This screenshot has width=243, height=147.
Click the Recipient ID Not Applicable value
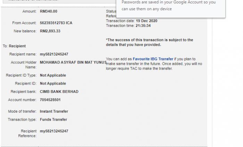tap(53, 84)
